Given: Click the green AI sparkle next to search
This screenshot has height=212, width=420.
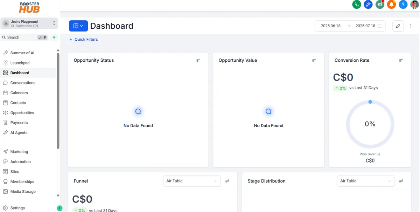Looking at the screenshot, I should 54,37.
